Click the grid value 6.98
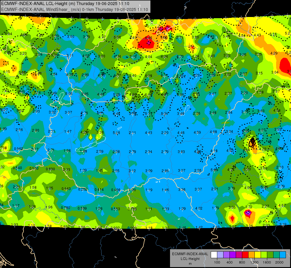Image resolution: width=291 pixels, height=268 pixels. [148, 76]
